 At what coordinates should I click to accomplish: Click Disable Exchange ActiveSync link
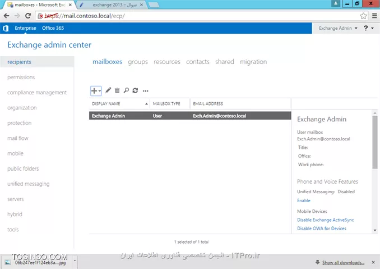pyautogui.click(x=326, y=220)
